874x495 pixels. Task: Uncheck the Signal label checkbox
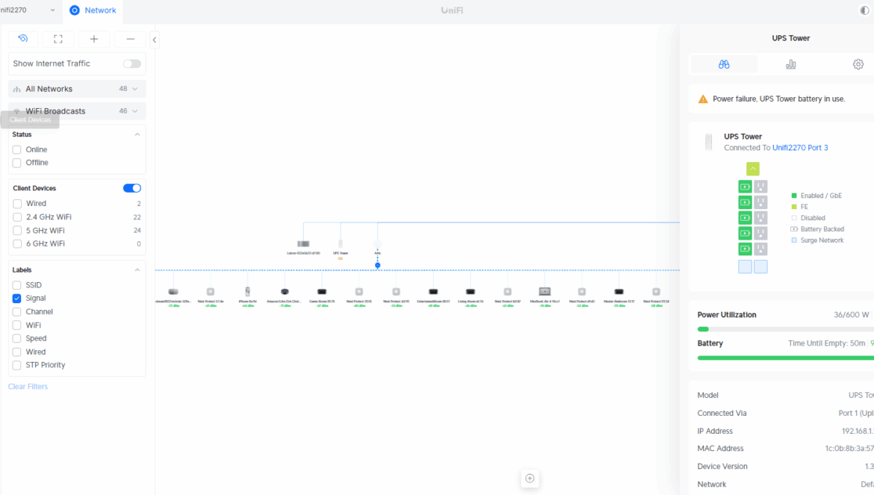17,299
